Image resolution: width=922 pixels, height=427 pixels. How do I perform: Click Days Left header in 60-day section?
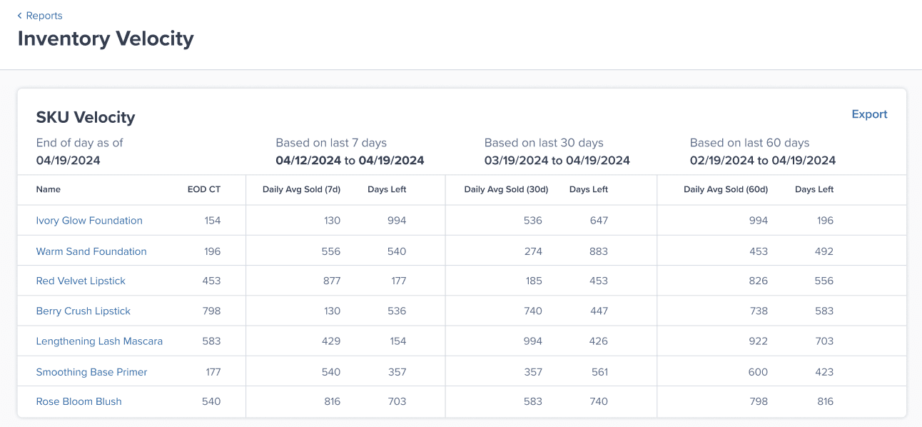click(x=814, y=190)
